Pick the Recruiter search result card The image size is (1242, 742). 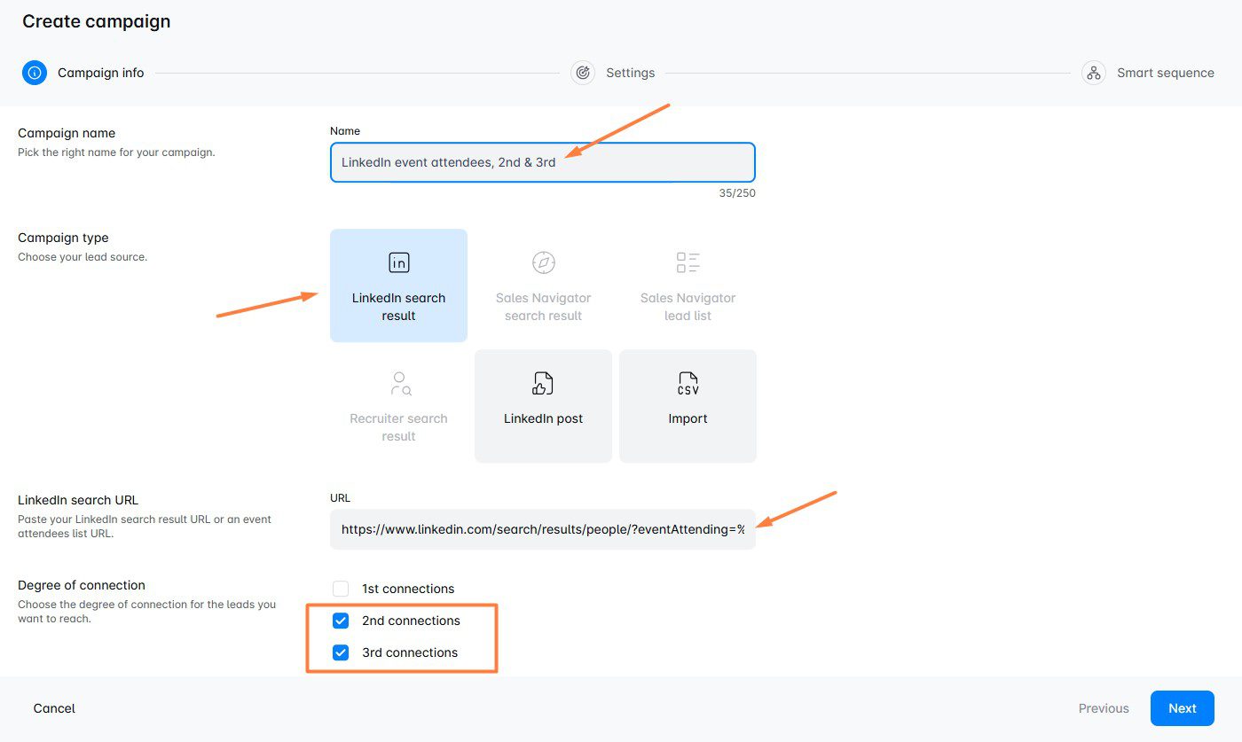(398, 406)
